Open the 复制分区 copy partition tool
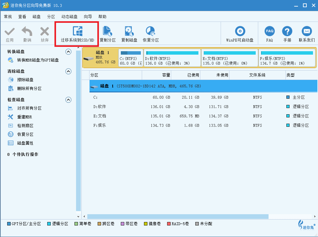318x237 pixels. tap(108, 34)
